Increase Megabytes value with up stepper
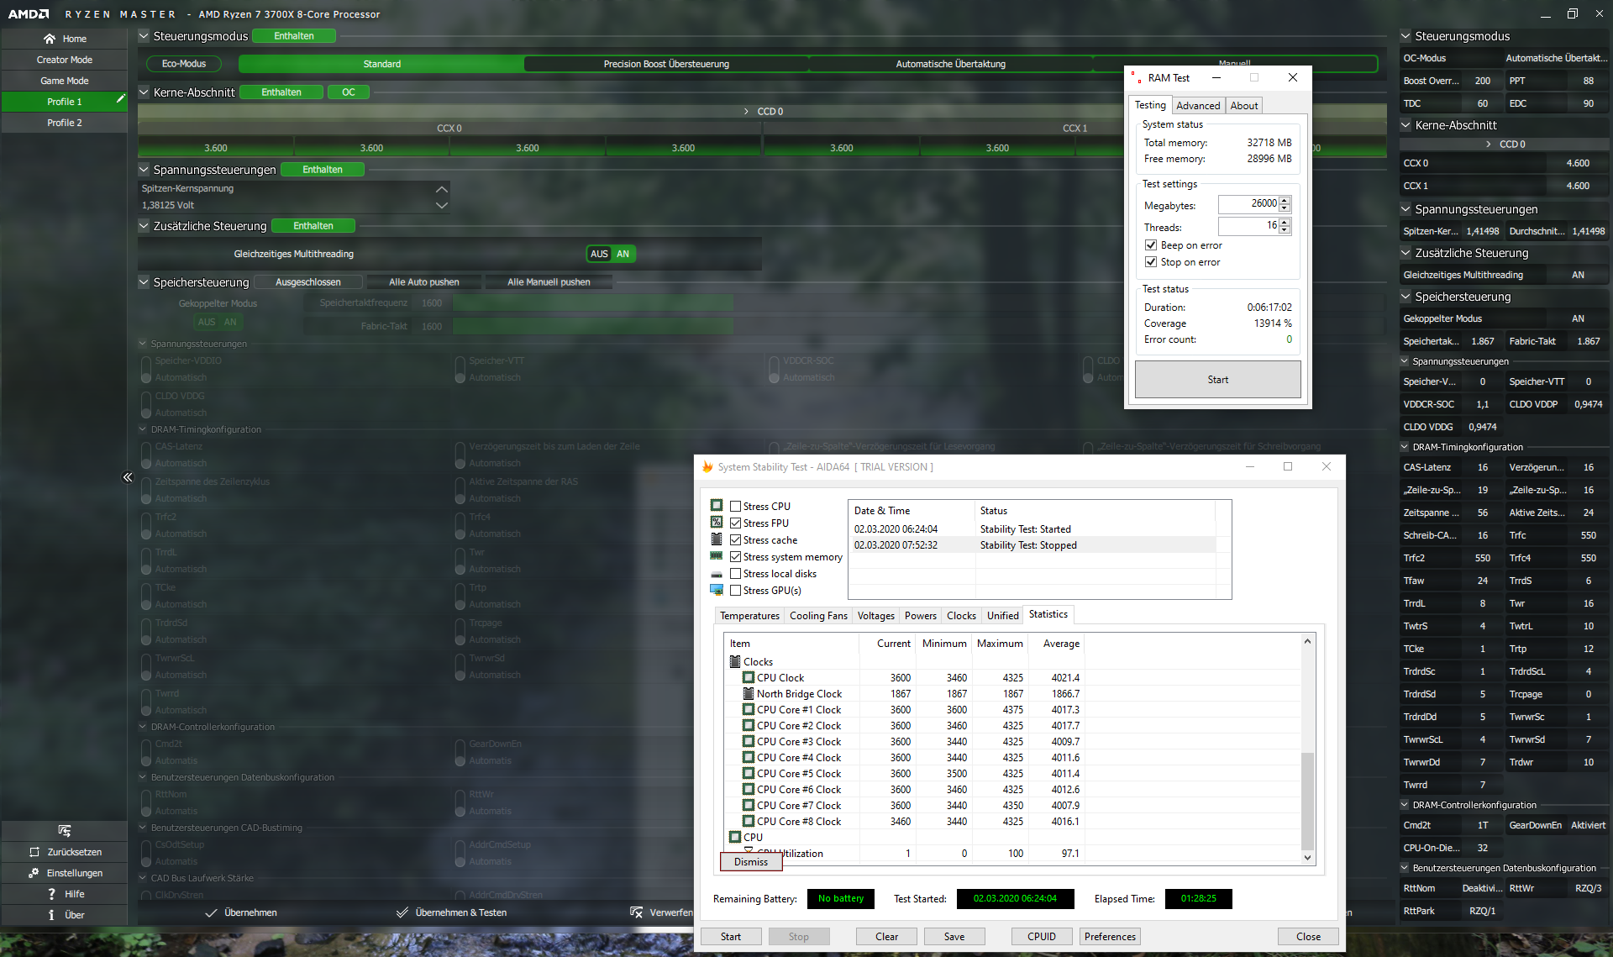This screenshot has width=1613, height=957. 1285,200
